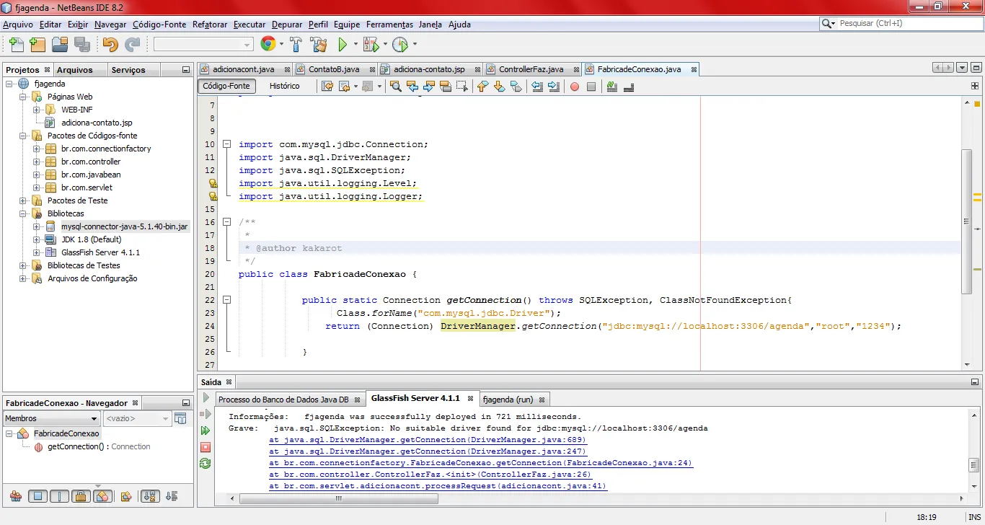Click the New File toolbar icon
This screenshot has width=985, height=525.
[15, 45]
